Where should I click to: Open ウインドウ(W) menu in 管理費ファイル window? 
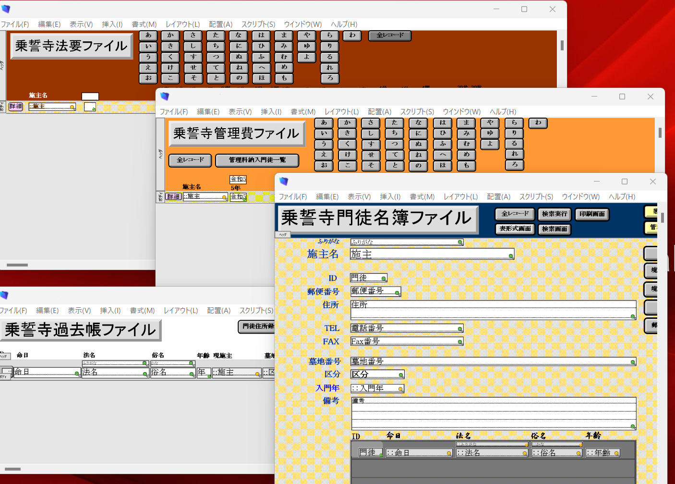pyautogui.click(x=461, y=111)
